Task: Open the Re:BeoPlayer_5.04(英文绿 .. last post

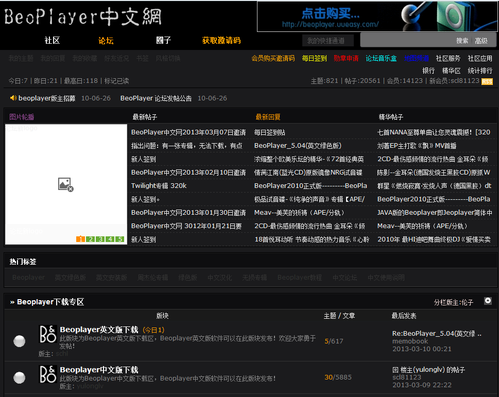Action: coord(437,333)
